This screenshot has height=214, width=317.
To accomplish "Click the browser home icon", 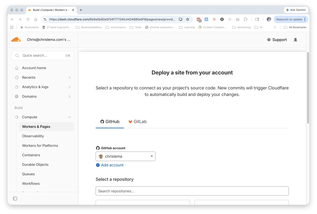I will 36,19.
